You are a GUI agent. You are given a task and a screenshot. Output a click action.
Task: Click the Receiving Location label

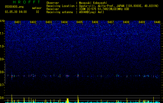point(60,6)
